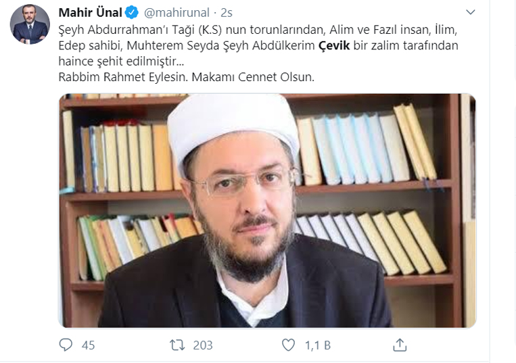Click the reply count 45
This screenshot has width=516, height=363.
88,345
